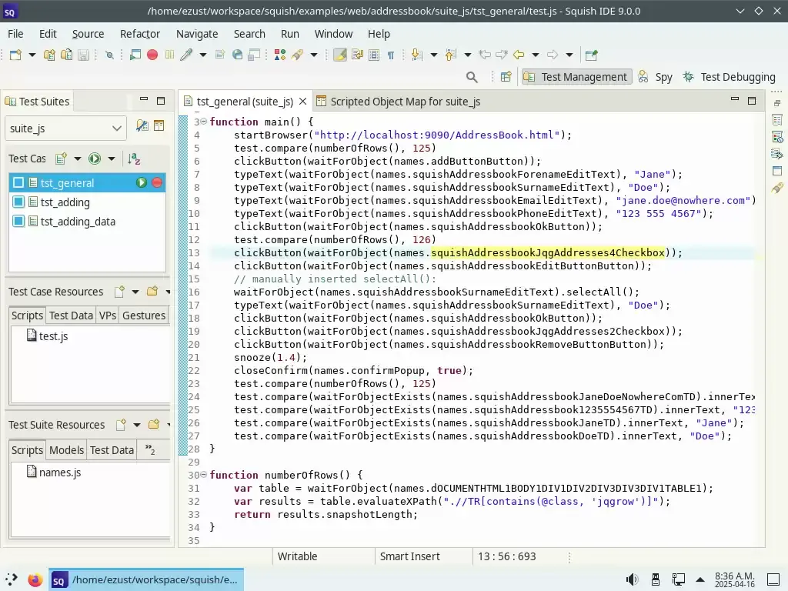Show hidden tabs chevron in Test Suite Resources
788x591 pixels.
click(150, 449)
